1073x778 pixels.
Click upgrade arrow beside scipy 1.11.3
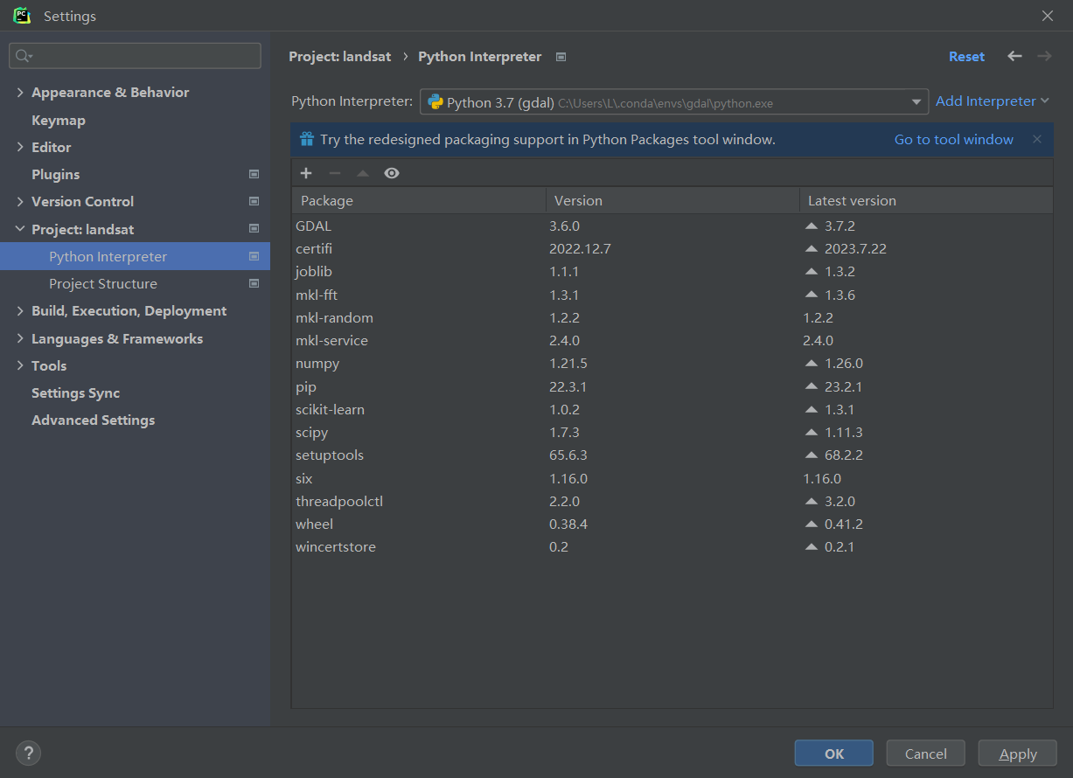pos(812,432)
